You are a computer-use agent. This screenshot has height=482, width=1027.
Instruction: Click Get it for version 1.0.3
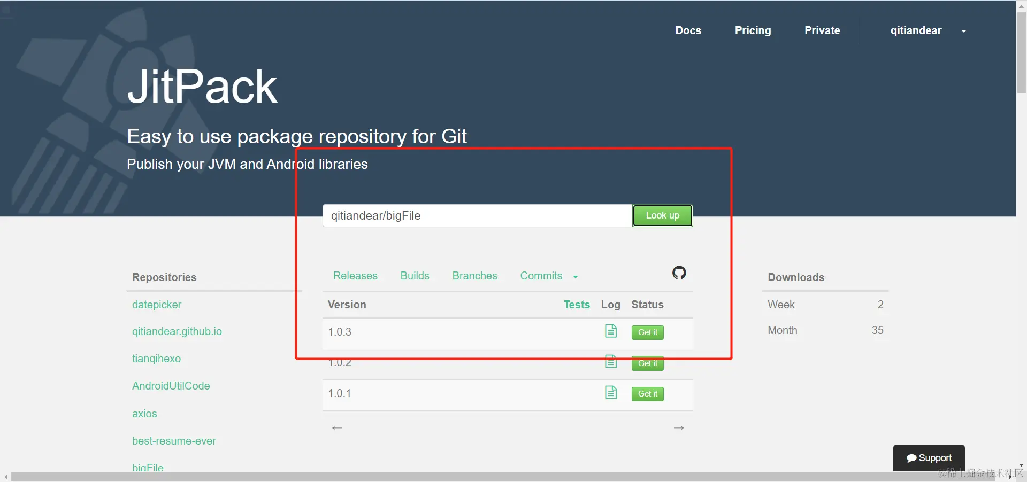pyautogui.click(x=648, y=332)
